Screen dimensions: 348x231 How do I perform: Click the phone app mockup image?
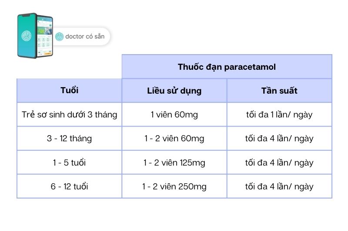tap(35, 36)
